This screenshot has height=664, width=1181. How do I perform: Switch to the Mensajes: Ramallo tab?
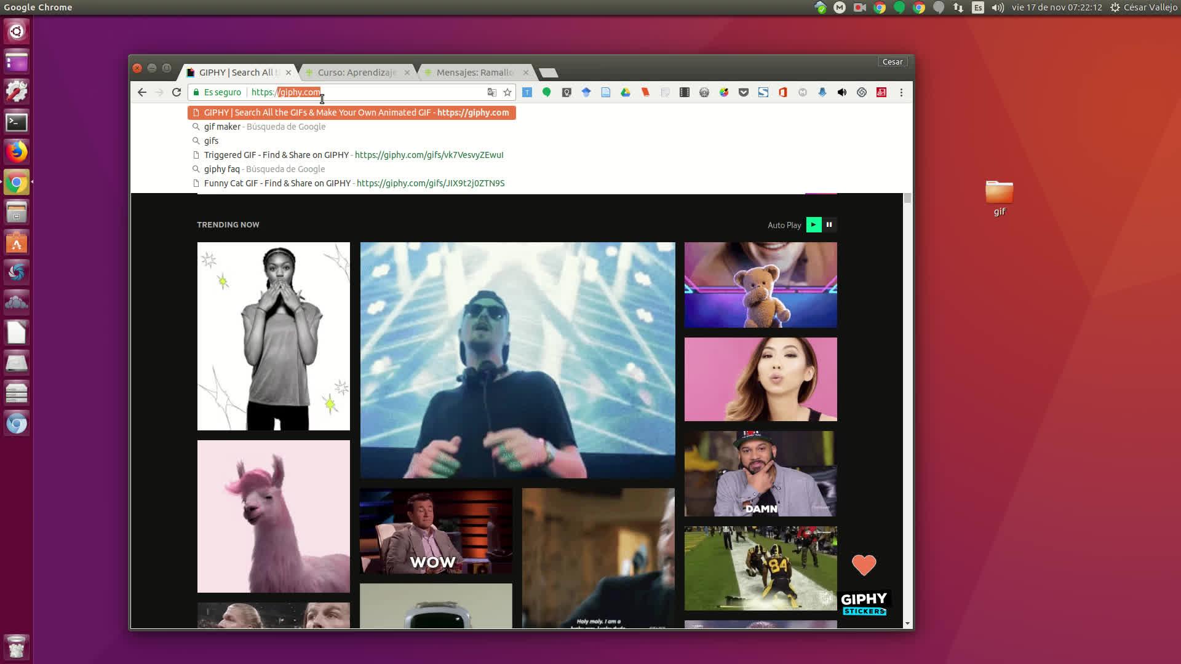pyautogui.click(x=474, y=73)
